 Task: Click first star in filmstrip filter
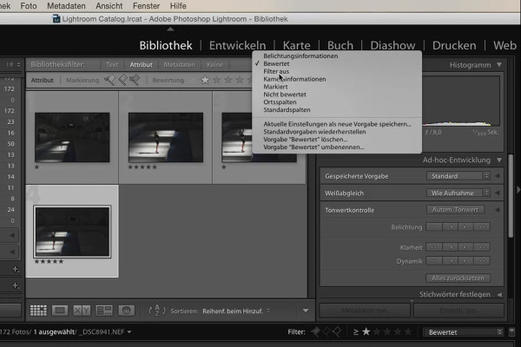click(x=366, y=331)
